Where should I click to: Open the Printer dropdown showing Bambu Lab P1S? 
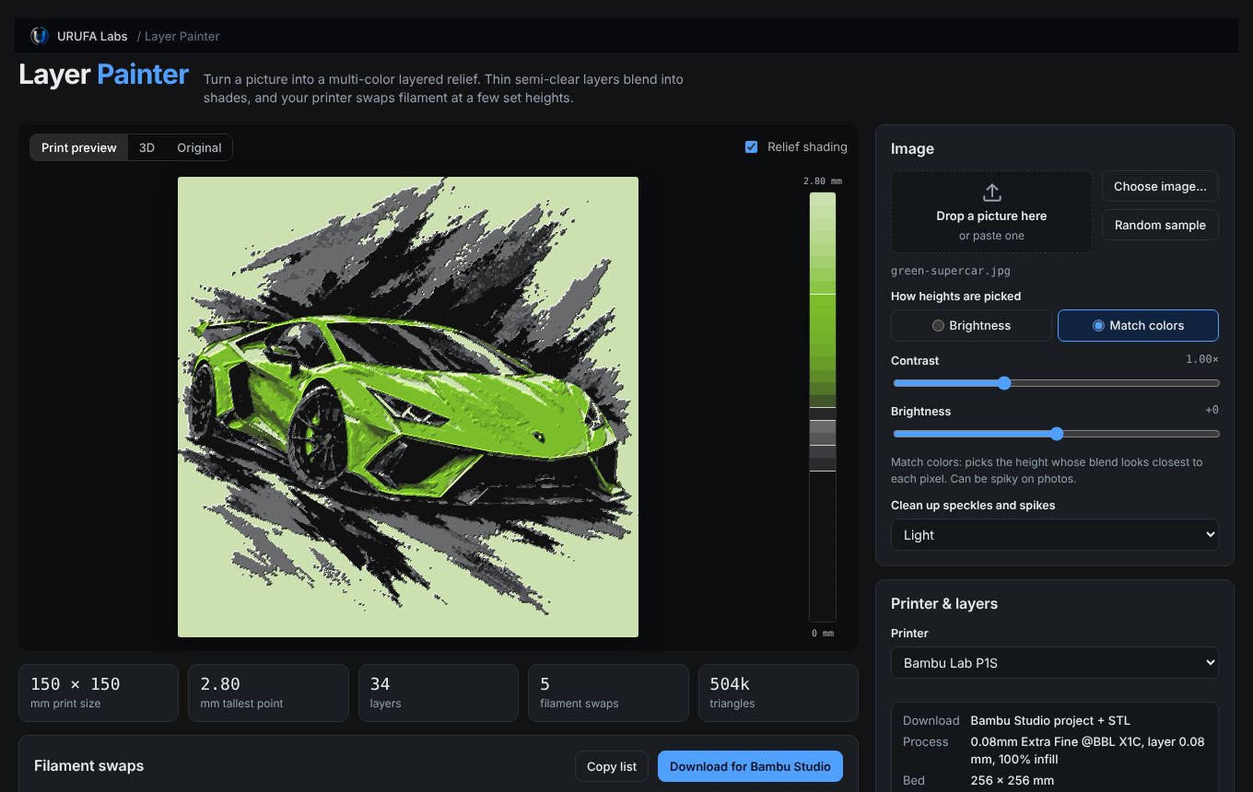click(1054, 663)
